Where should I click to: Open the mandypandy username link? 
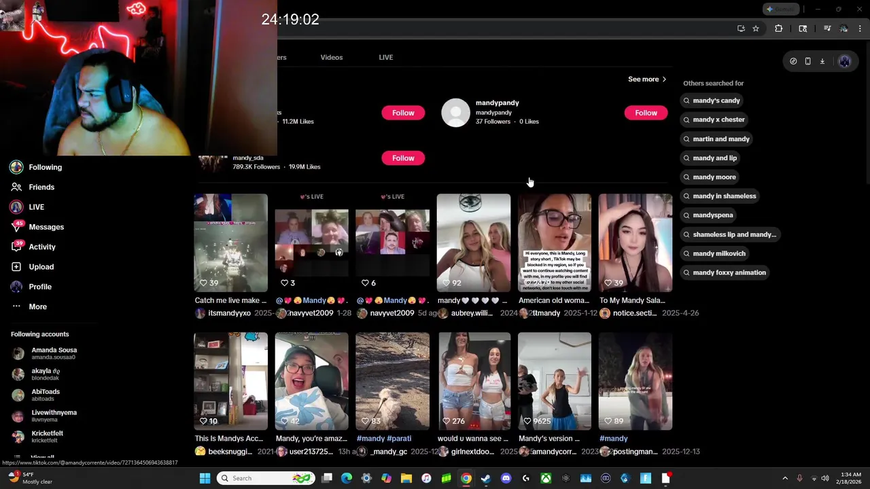(x=497, y=103)
